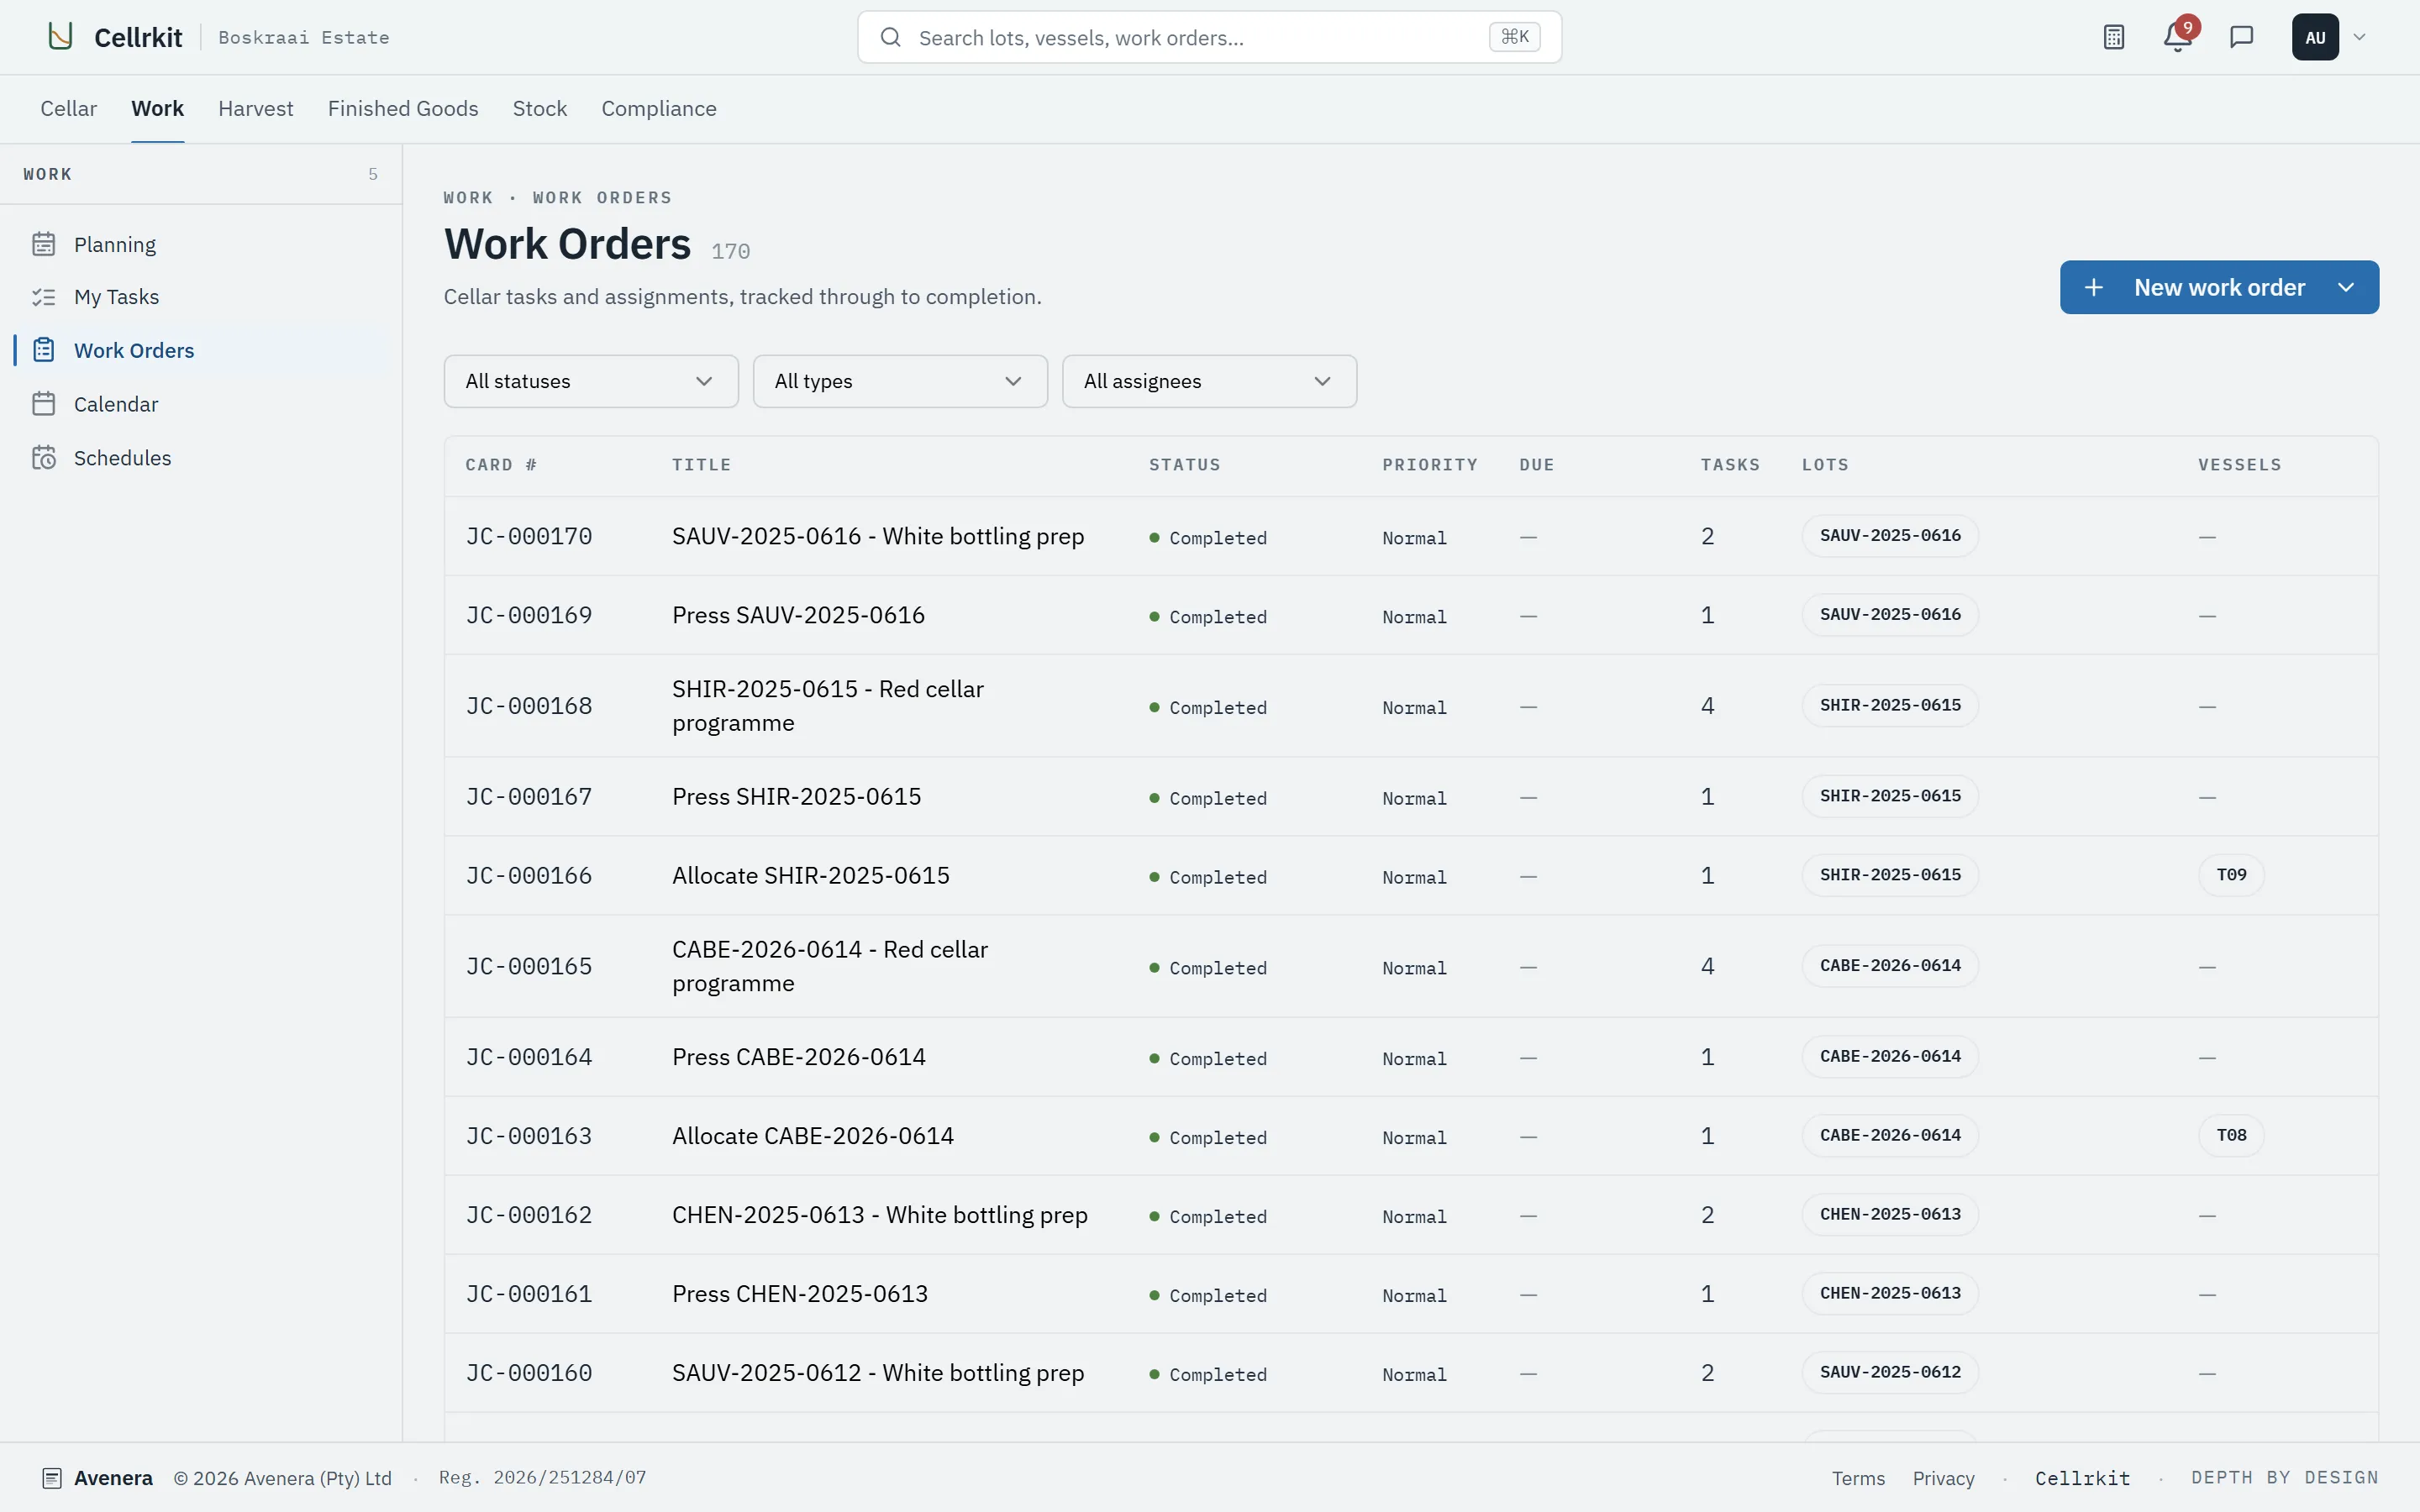Click Completed status in JC-000167 row
The width and height of the screenshot is (2420, 1512).
[1208, 798]
